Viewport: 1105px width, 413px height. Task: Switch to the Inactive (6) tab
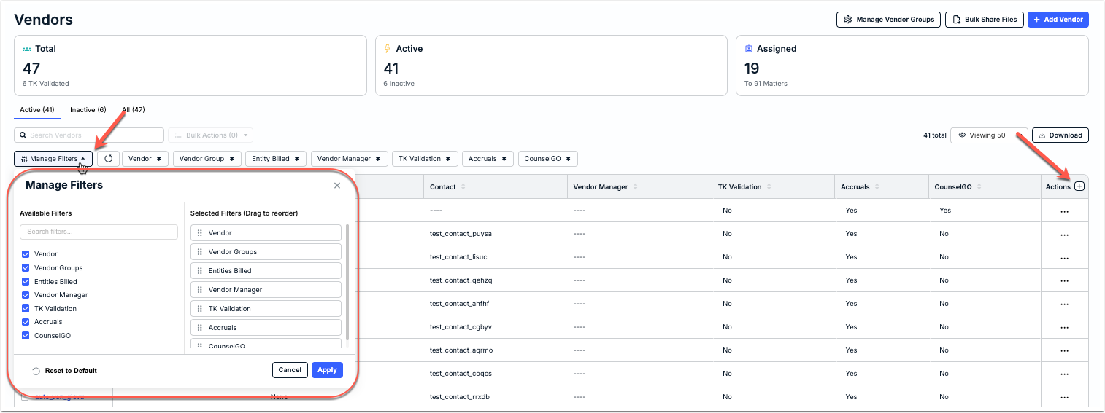point(88,110)
